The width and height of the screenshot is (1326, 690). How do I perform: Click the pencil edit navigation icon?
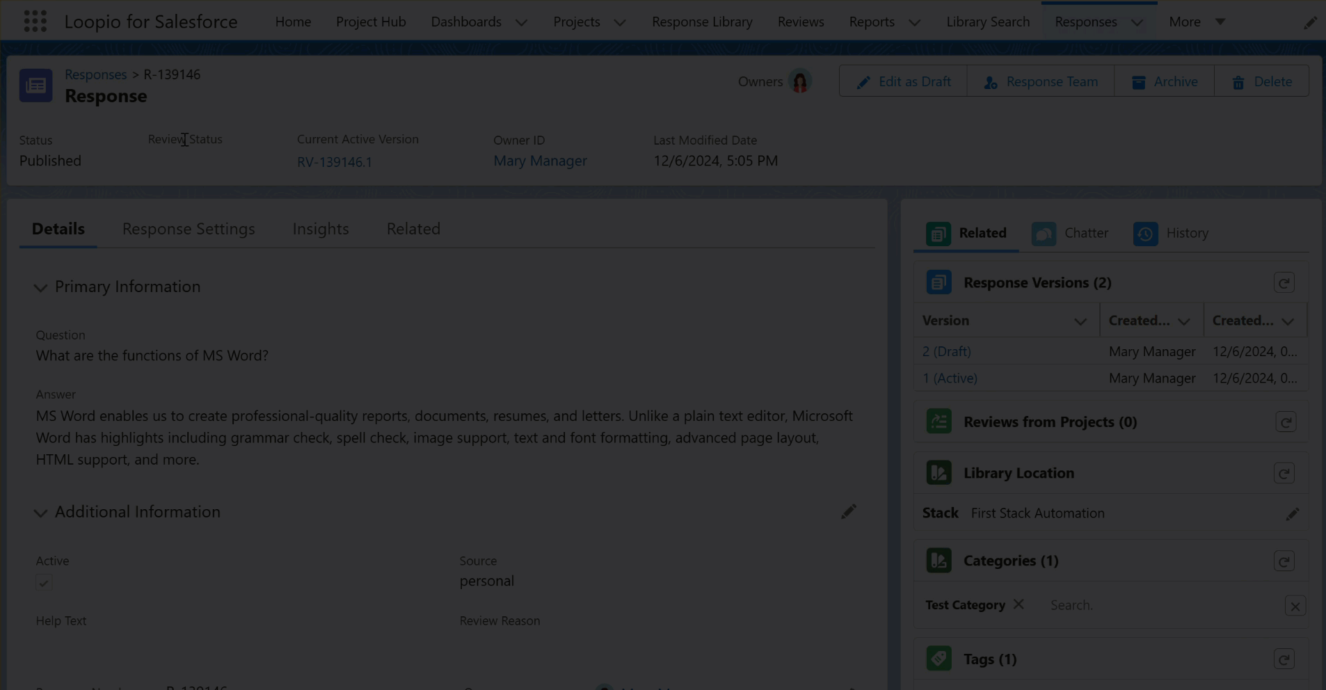click(x=1310, y=23)
